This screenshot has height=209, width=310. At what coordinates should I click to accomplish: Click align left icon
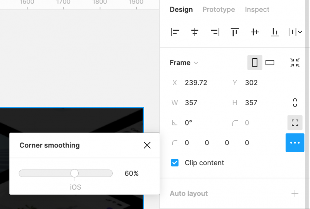175,32
